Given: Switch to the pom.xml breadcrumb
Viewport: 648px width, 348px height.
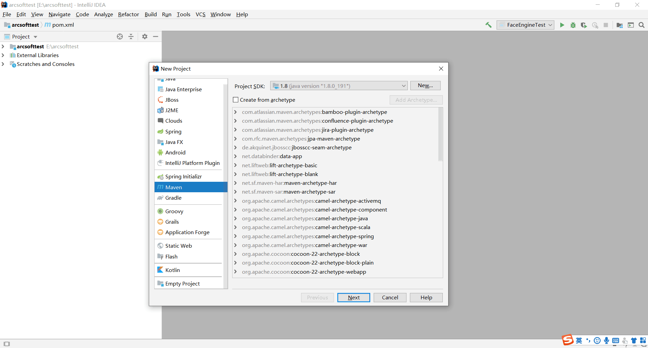Looking at the screenshot, I should click(x=63, y=25).
